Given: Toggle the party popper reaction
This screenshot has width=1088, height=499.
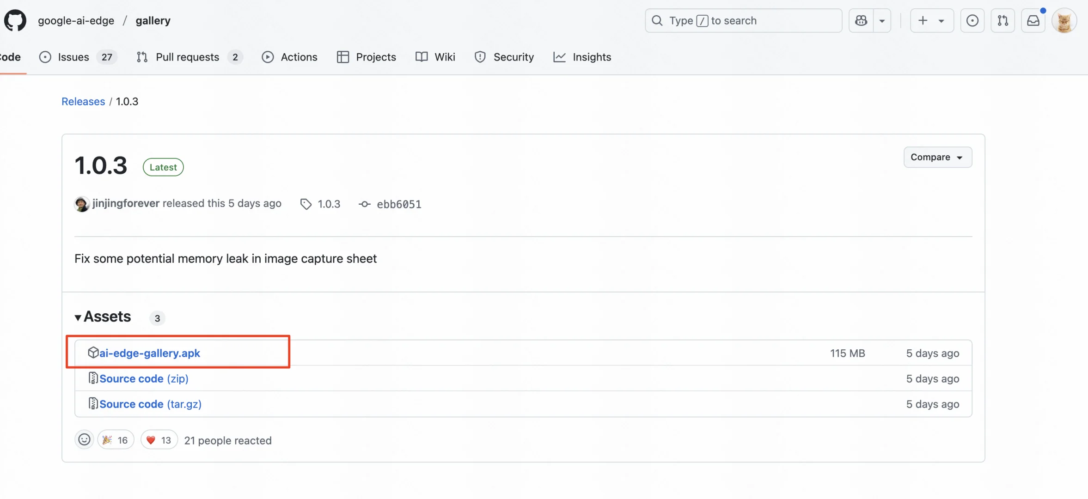Looking at the screenshot, I should pos(116,440).
